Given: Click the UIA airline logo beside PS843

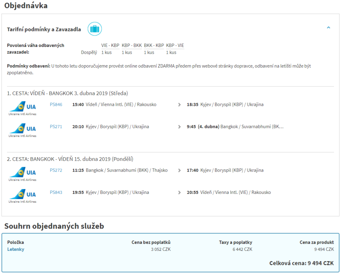Looking at the screenshot, I should (23, 195).
